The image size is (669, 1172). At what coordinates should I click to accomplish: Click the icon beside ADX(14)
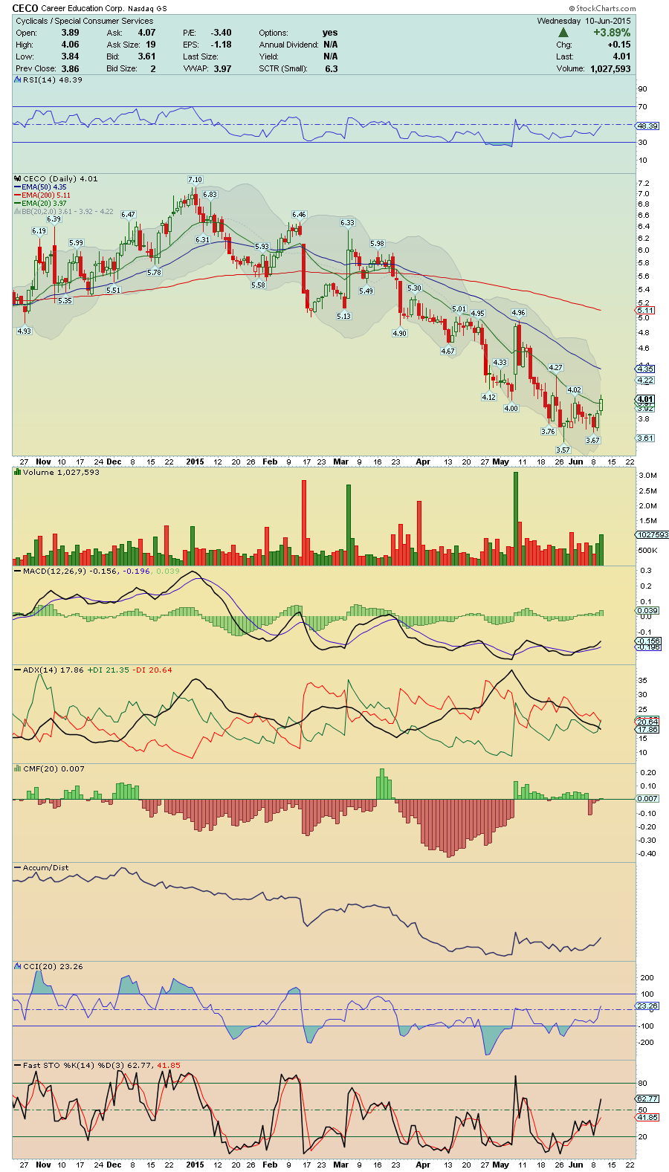tap(18, 670)
